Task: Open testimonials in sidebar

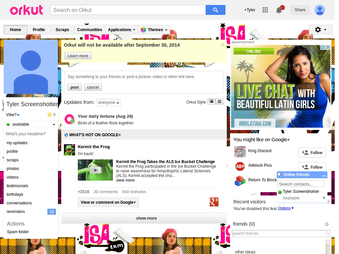Action: tap(17, 186)
